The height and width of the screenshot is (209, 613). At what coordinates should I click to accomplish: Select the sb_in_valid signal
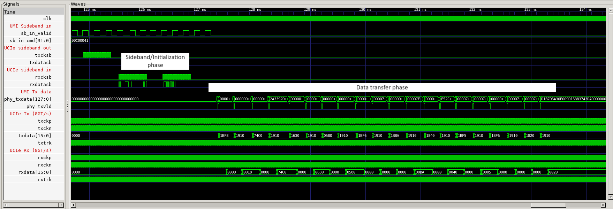(x=36, y=33)
